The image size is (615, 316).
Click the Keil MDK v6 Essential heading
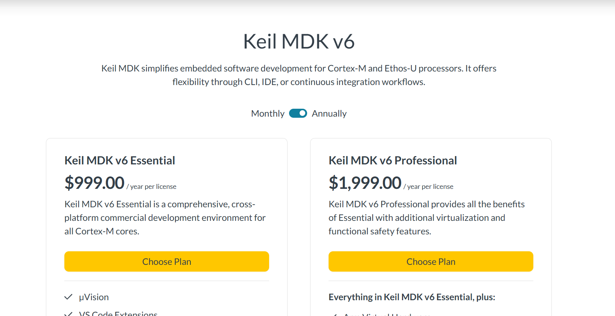click(120, 161)
